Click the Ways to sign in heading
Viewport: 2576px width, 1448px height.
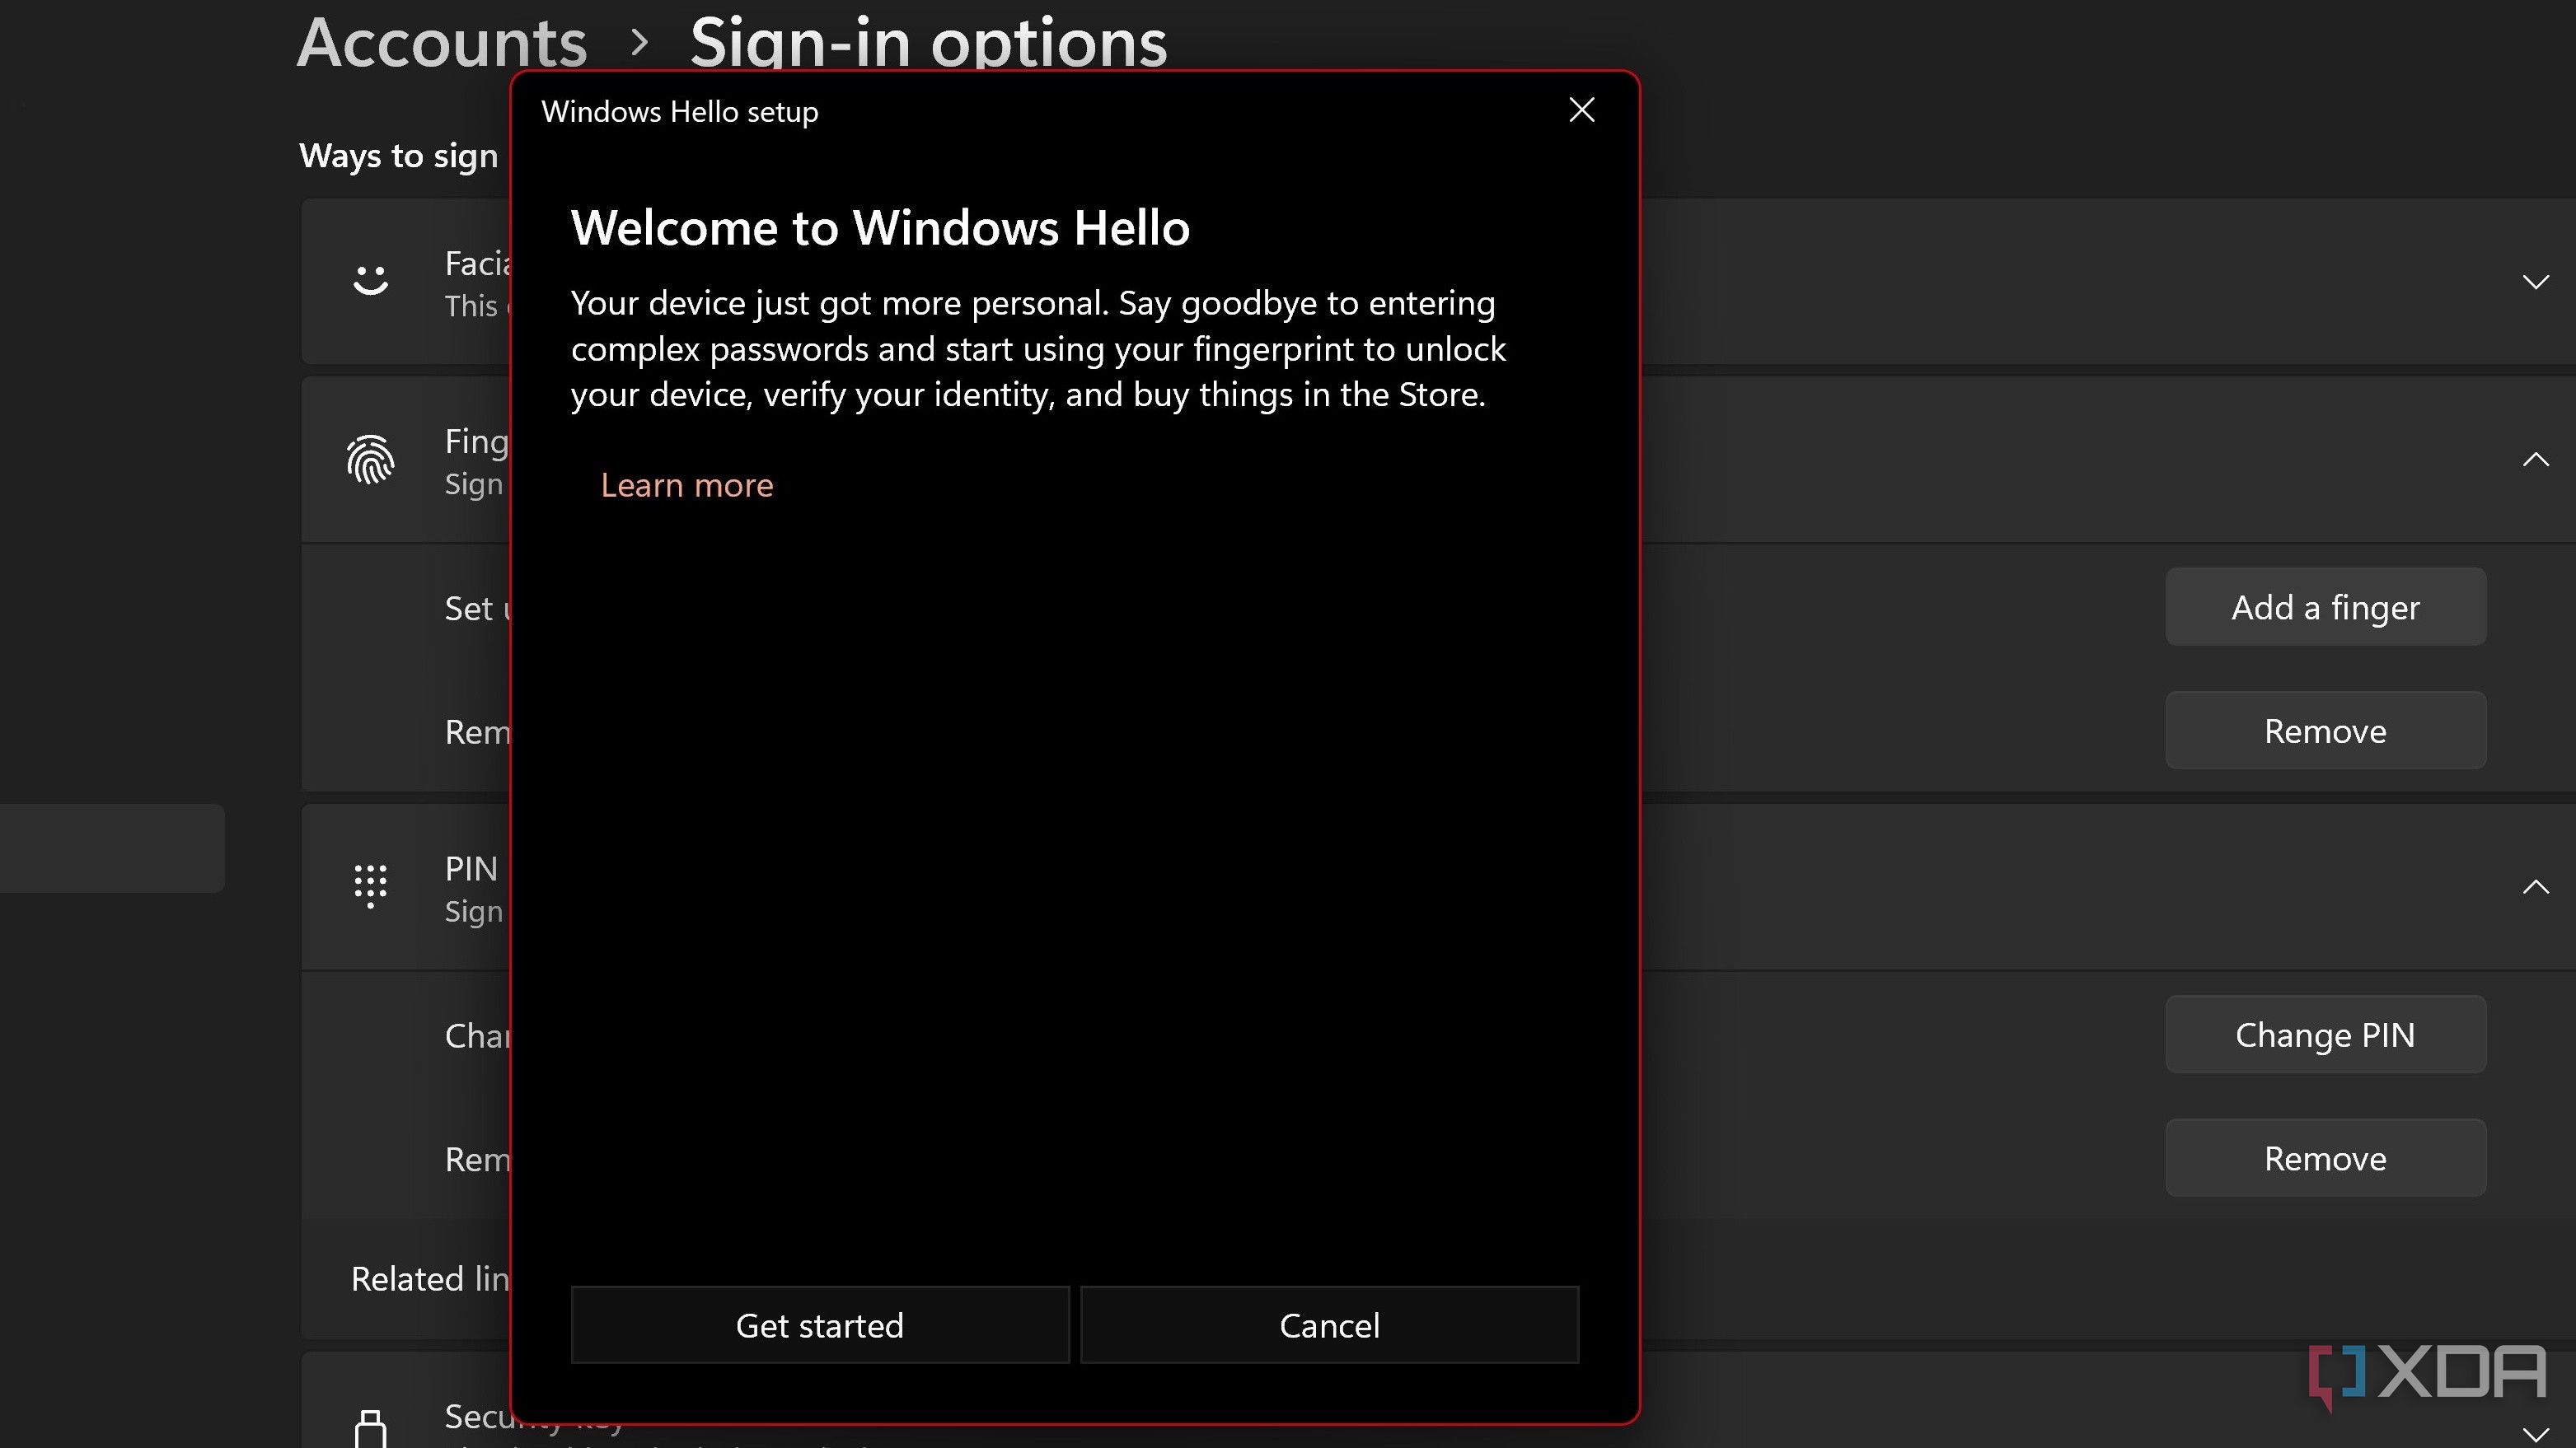399,156
